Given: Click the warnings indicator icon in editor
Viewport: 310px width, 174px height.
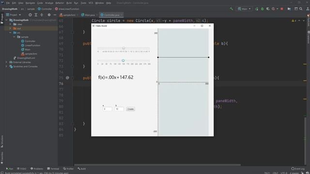Looking at the screenshot, I should [294, 21].
